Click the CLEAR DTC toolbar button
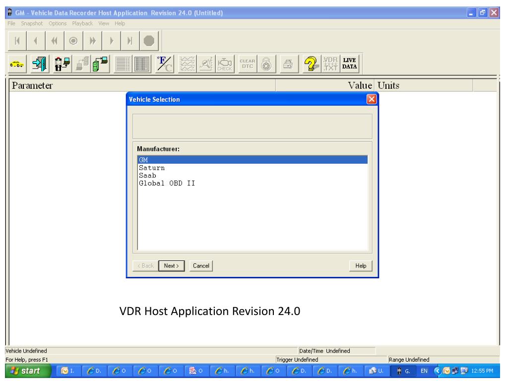The image size is (508, 381). [x=248, y=64]
